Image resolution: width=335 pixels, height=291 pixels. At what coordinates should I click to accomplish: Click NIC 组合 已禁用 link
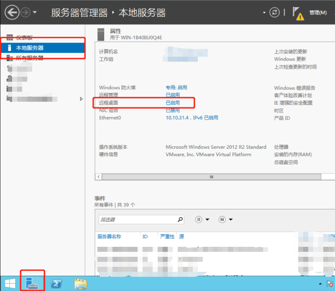tap(173, 110)
